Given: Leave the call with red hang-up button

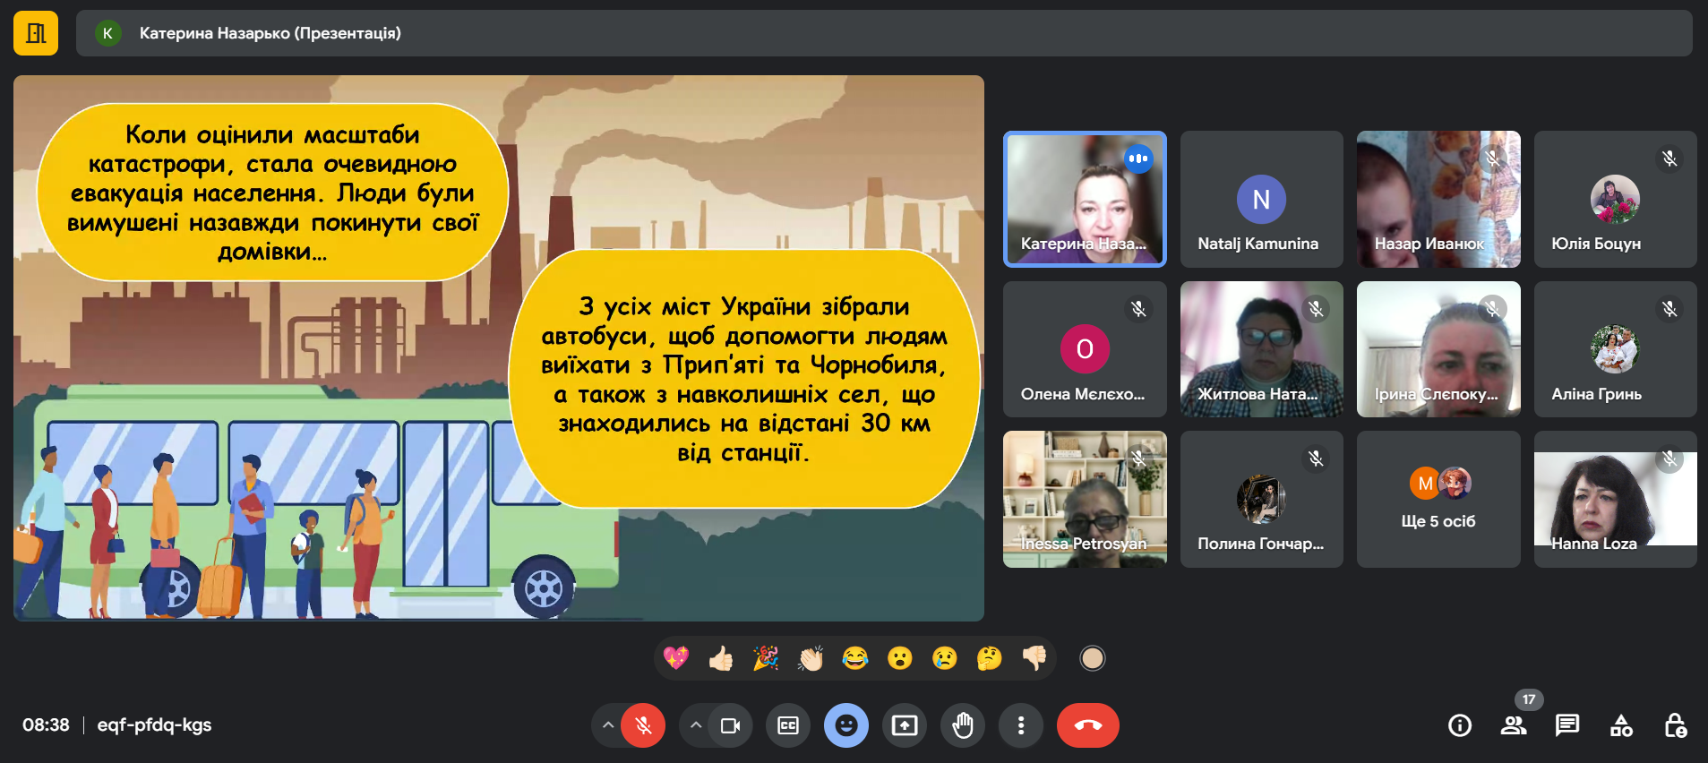Looking at the screenshot, I should click(1088, 725).
